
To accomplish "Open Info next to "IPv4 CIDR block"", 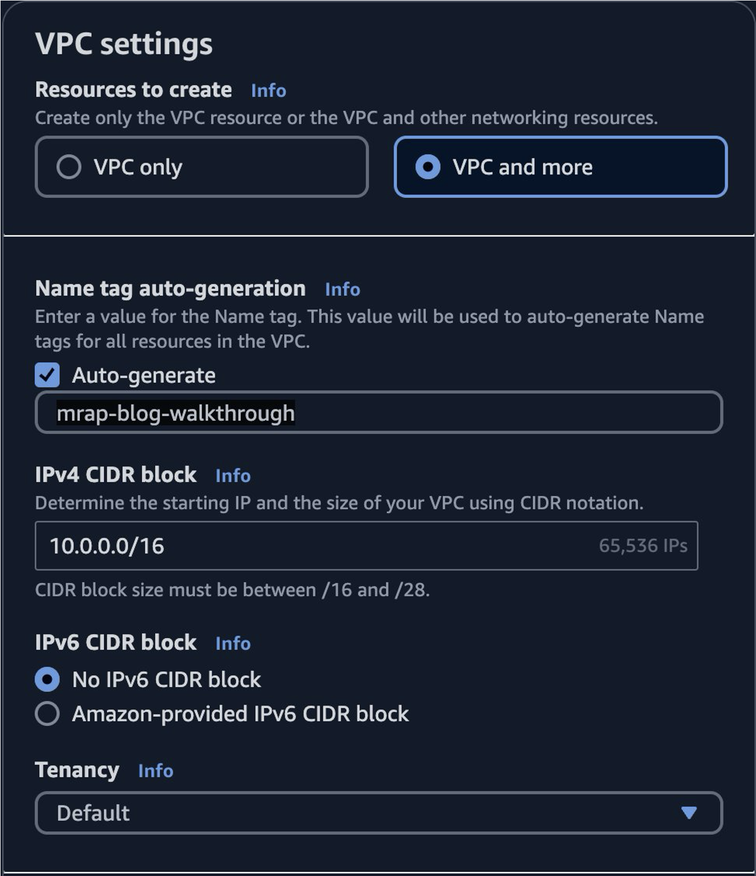I will pyautogui.click(x=234, y=475).
